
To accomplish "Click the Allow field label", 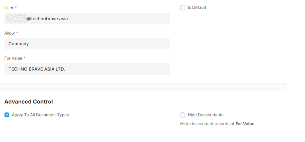I will (x=10, y=33).
